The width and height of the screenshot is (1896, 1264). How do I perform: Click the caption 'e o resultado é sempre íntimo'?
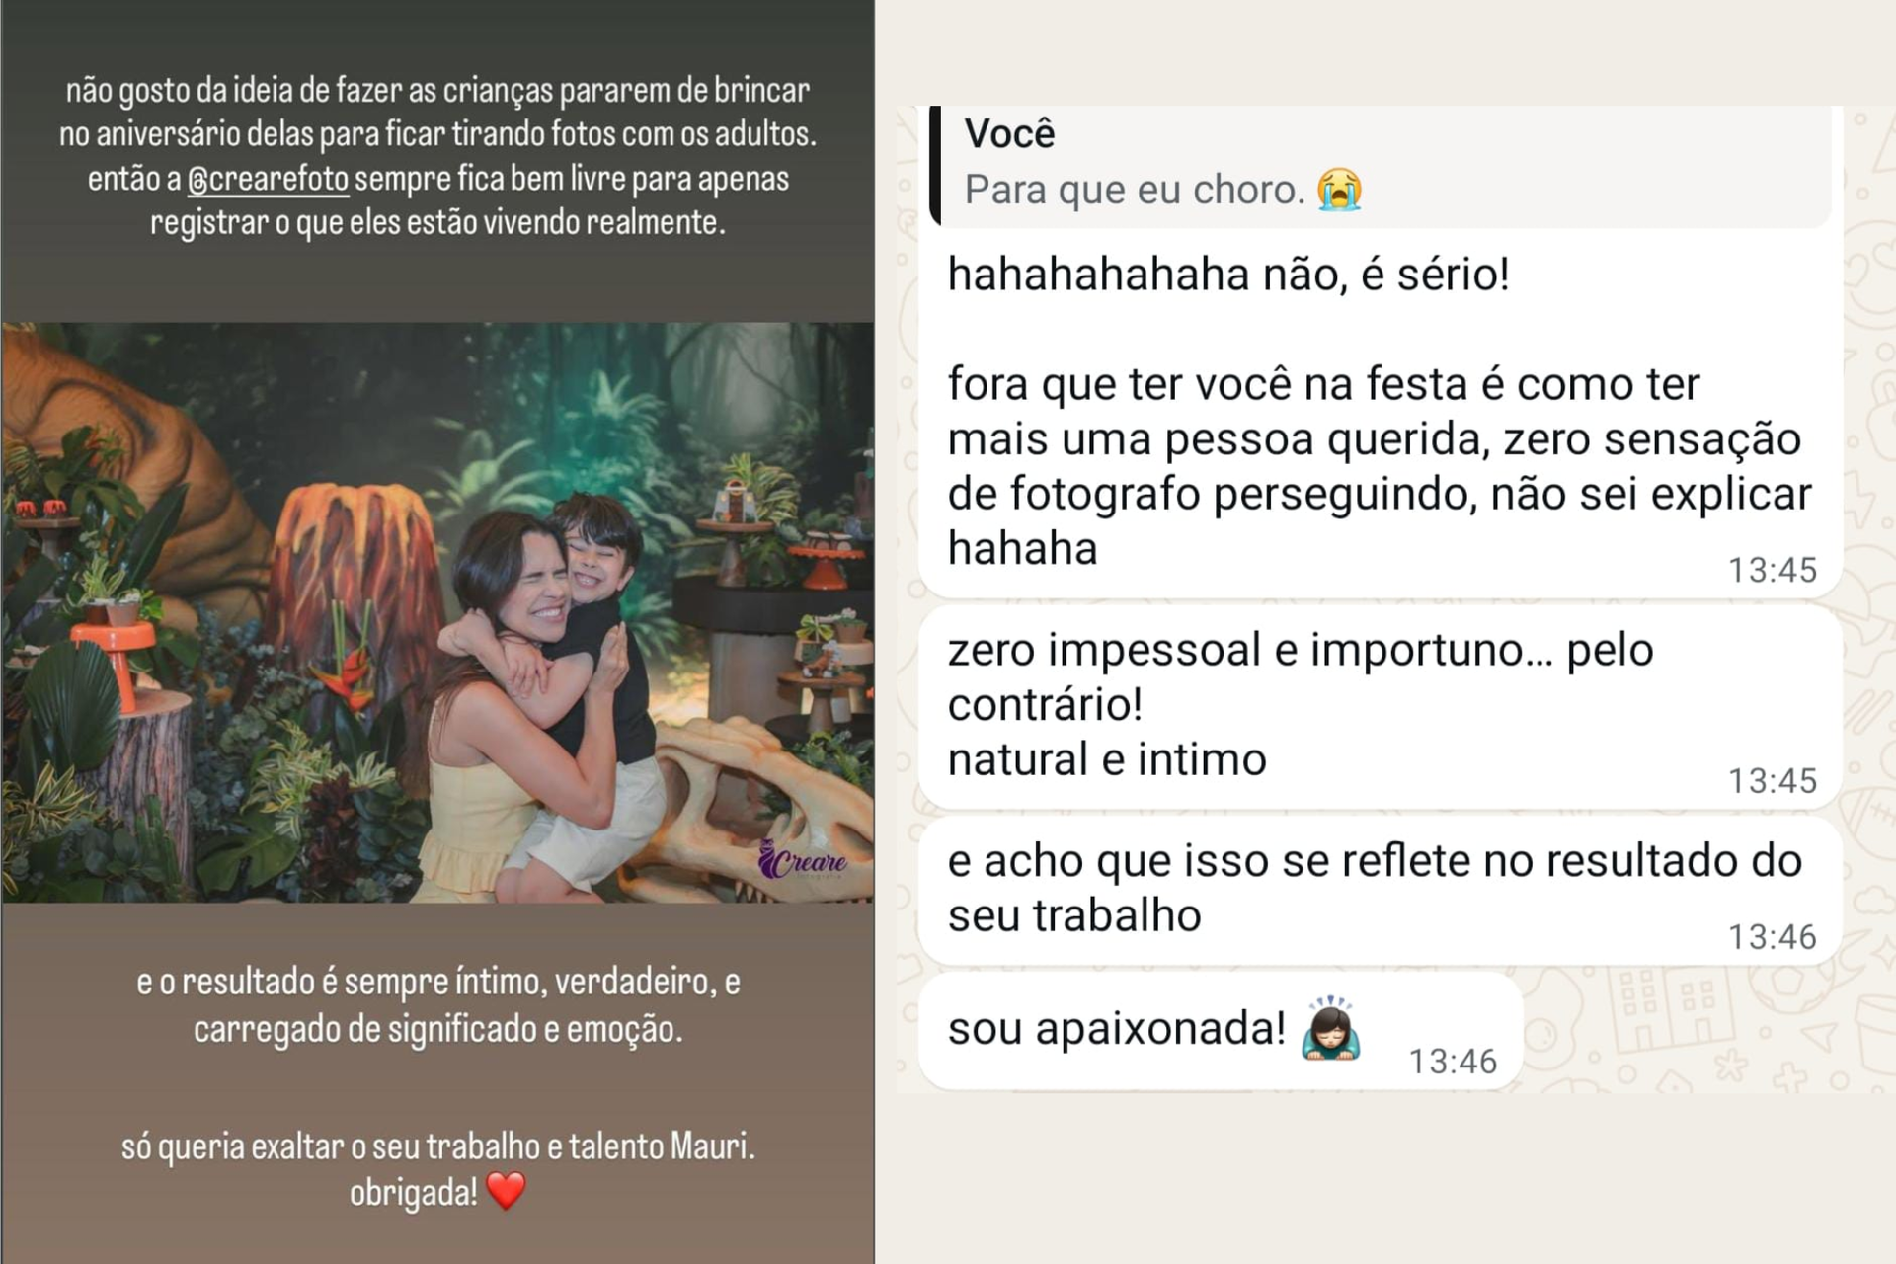tap(437, 1005)
